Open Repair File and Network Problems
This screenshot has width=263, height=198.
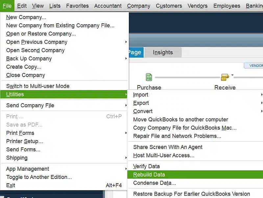[177, 136]
